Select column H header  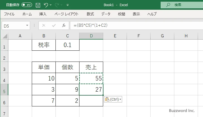point(186,36)
